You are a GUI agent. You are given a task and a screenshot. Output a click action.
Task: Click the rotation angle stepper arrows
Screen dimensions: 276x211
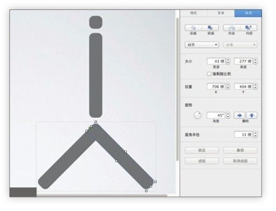228,115
